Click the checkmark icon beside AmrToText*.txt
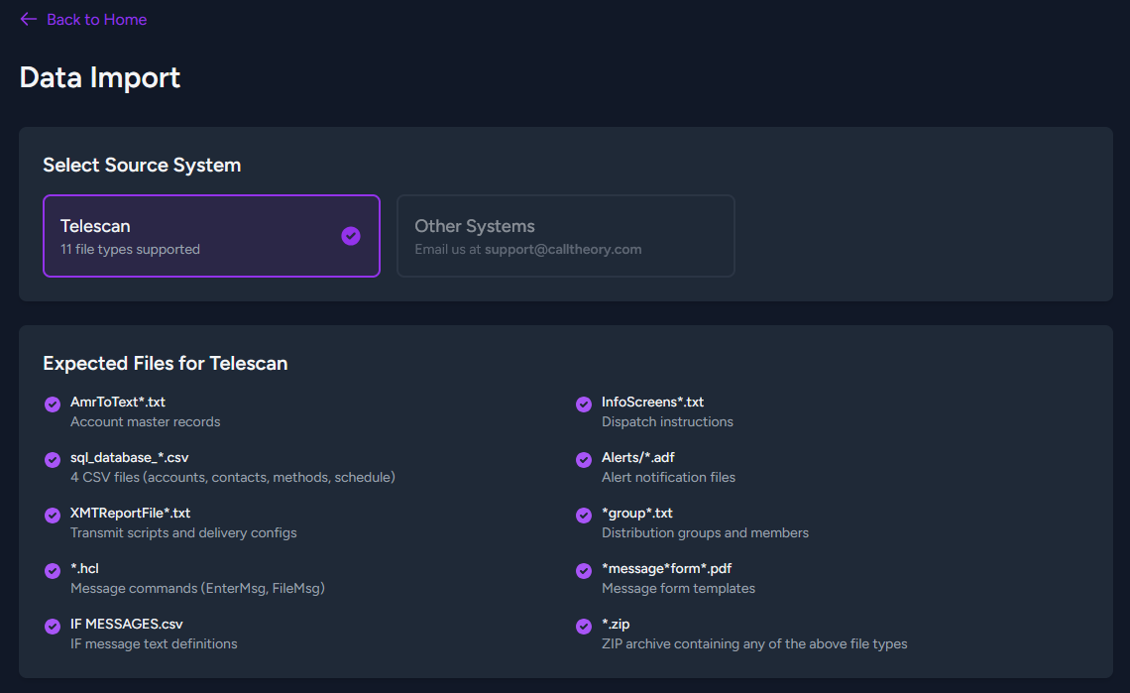 pos(53,404)
